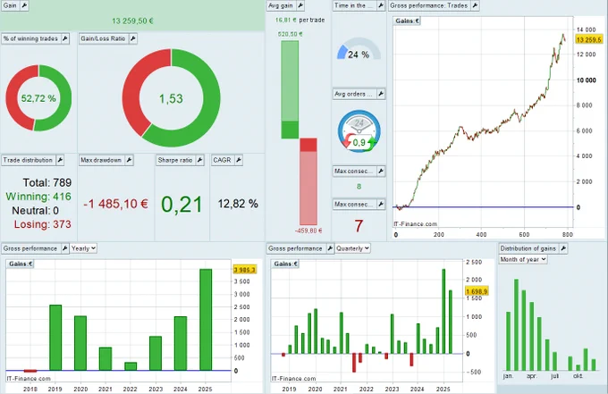The width and height of the screenshot is (608, 394).
Task: Select the Max drawdown title
Action: click(101, 160)
